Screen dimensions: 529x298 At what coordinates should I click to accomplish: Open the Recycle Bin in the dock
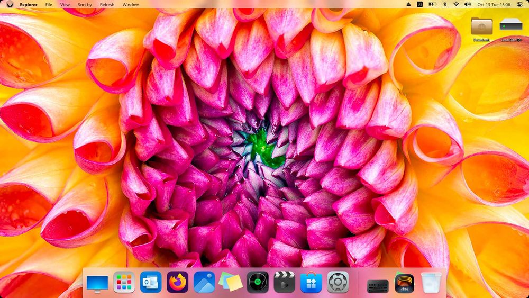[x=431, y=282]
